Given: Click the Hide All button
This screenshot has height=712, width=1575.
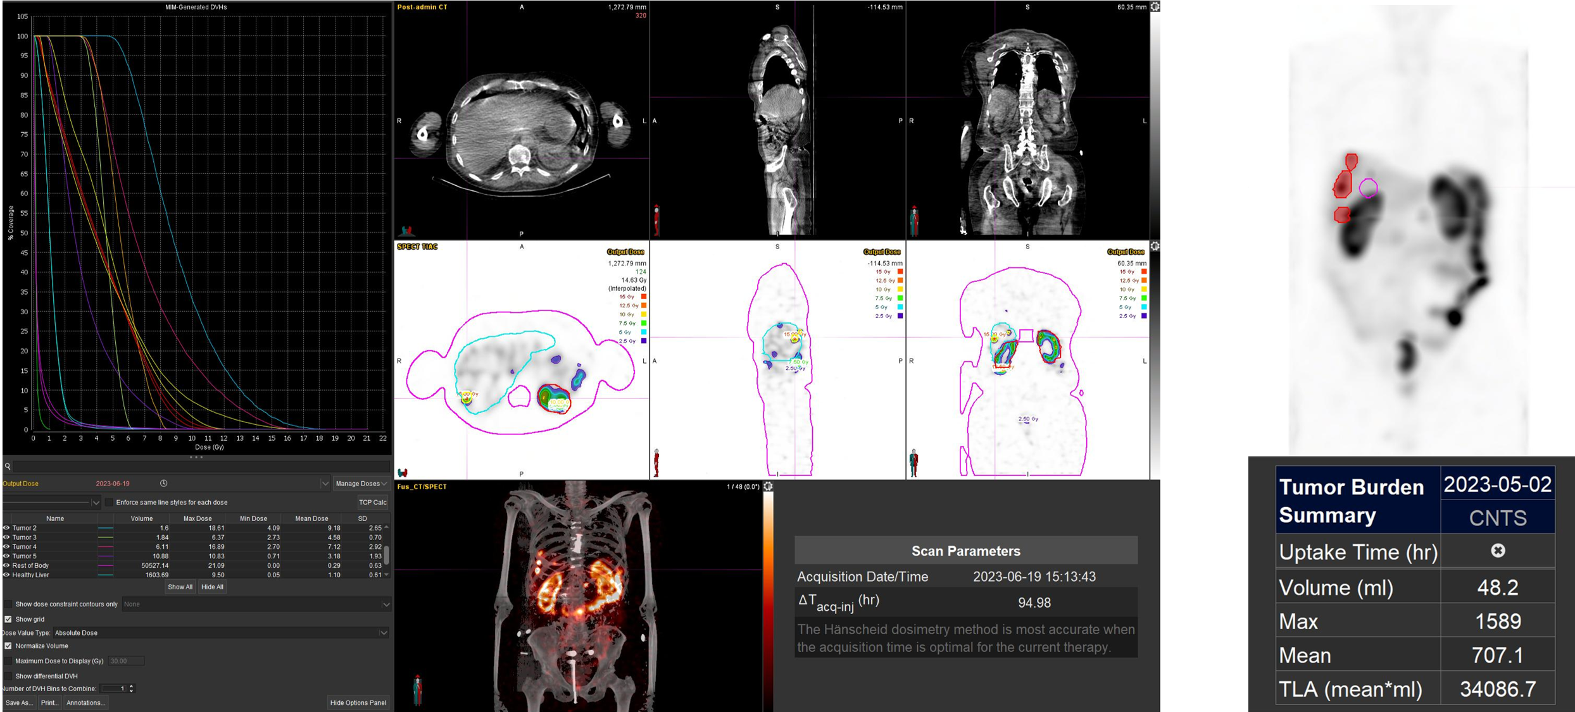Looking at the screenshot, I should point(212,587).
